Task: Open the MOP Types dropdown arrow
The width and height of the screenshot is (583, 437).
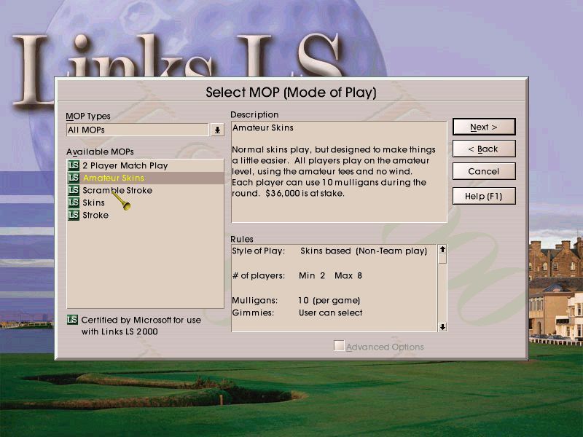Action: point(216,130)
